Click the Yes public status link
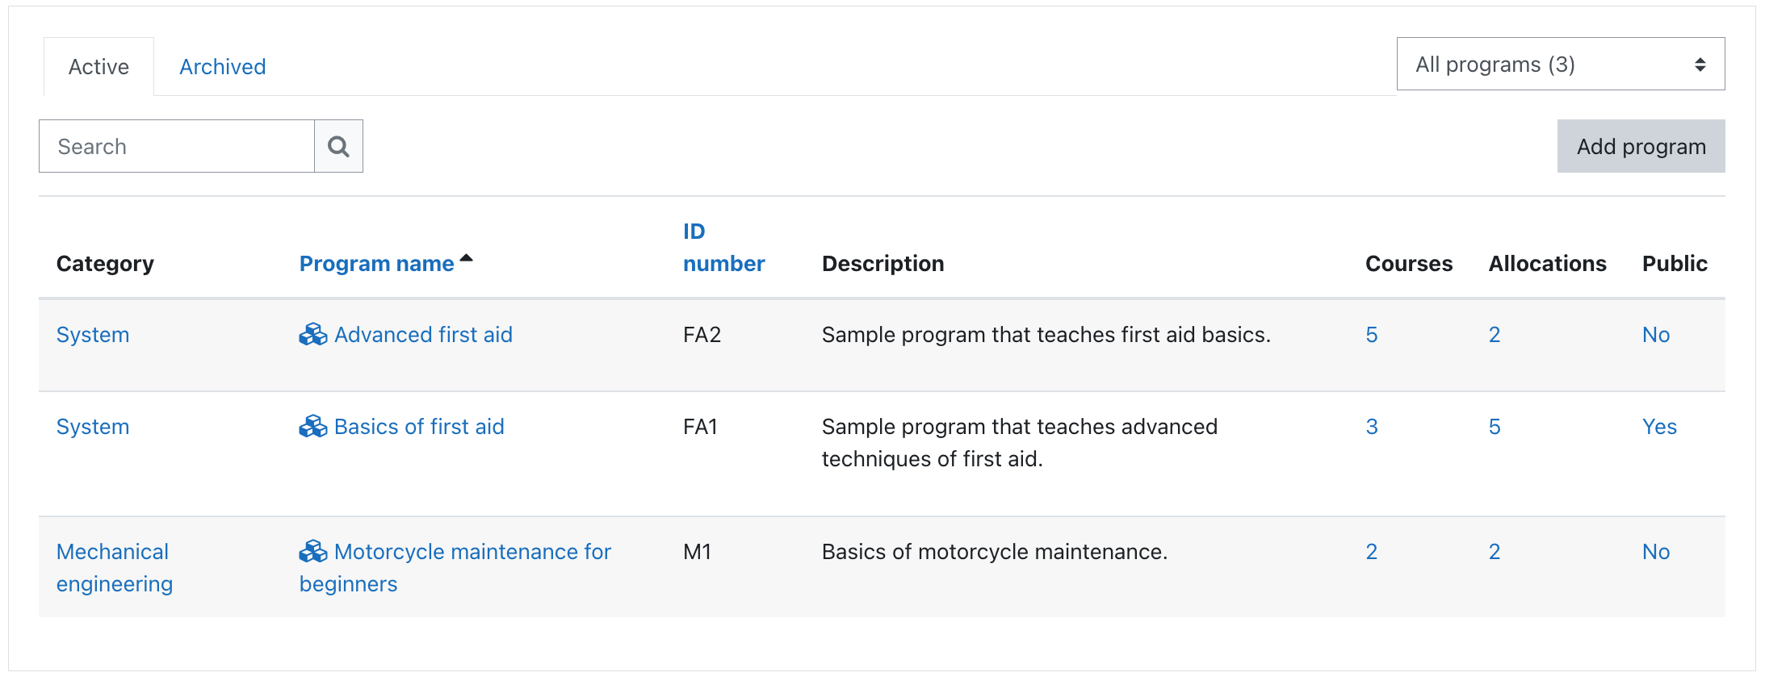 pyautogui.click(x=1659, y=427)
